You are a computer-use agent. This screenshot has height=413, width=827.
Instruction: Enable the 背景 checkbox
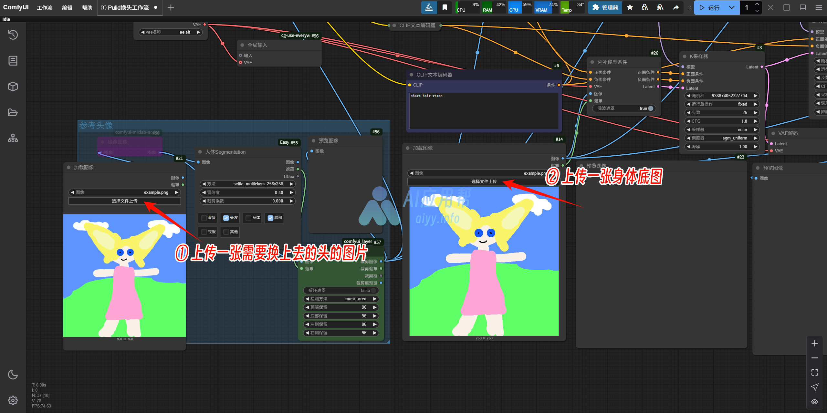204,218
